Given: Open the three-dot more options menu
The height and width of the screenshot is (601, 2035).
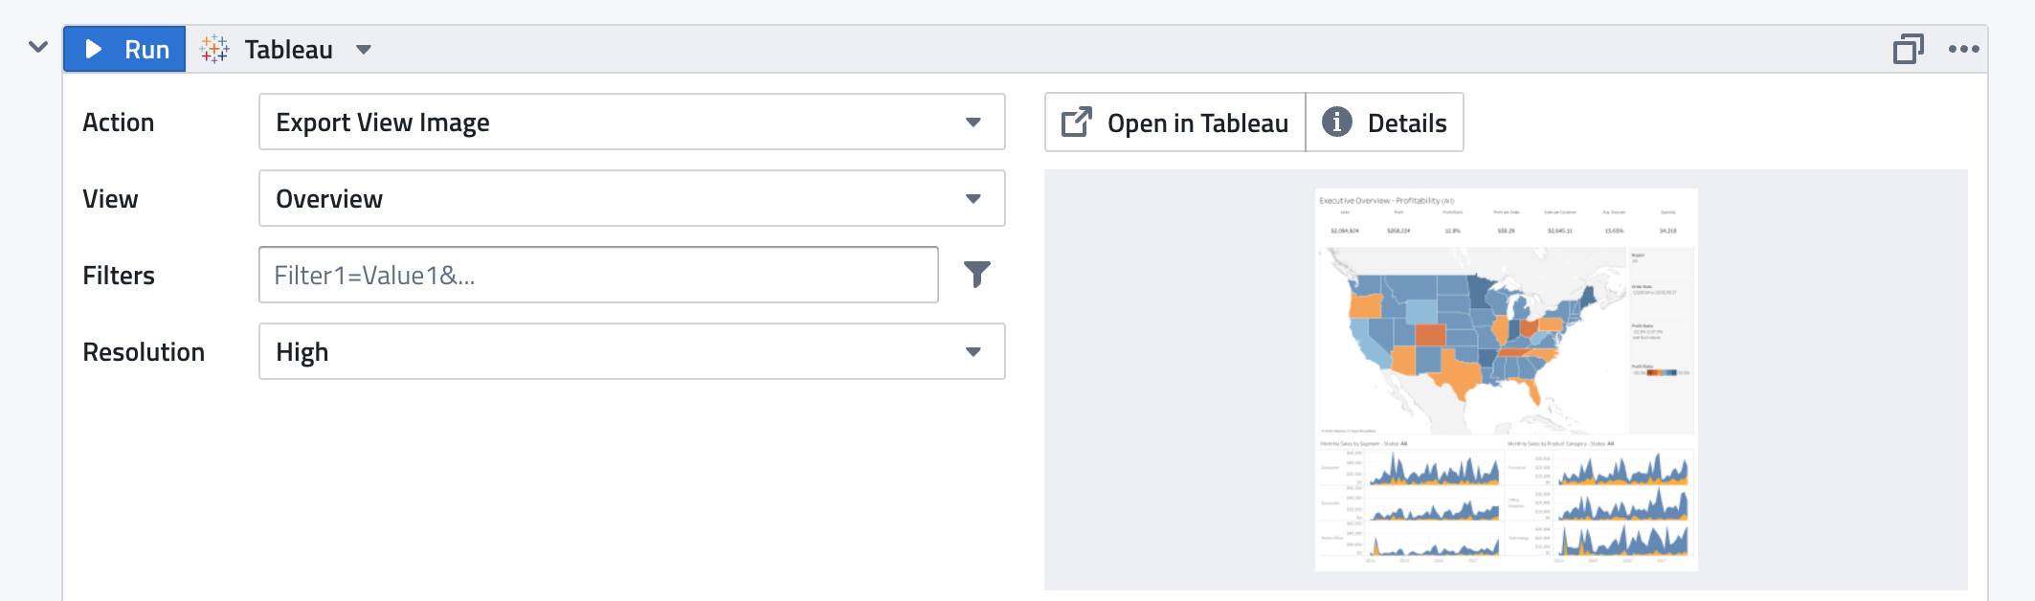Looking at the screenshot, I should pyautogui.click(x=1963, y=49).
